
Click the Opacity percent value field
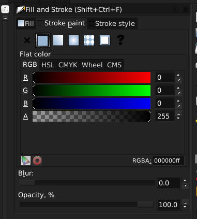pyautogui.click(x=169, y=205)
